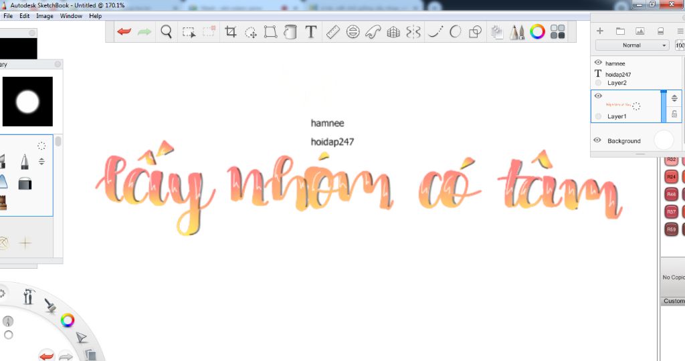685x361 pixels.
Task: Pick the R46 Copic color swatch
Action: click(x=671, y=195)
